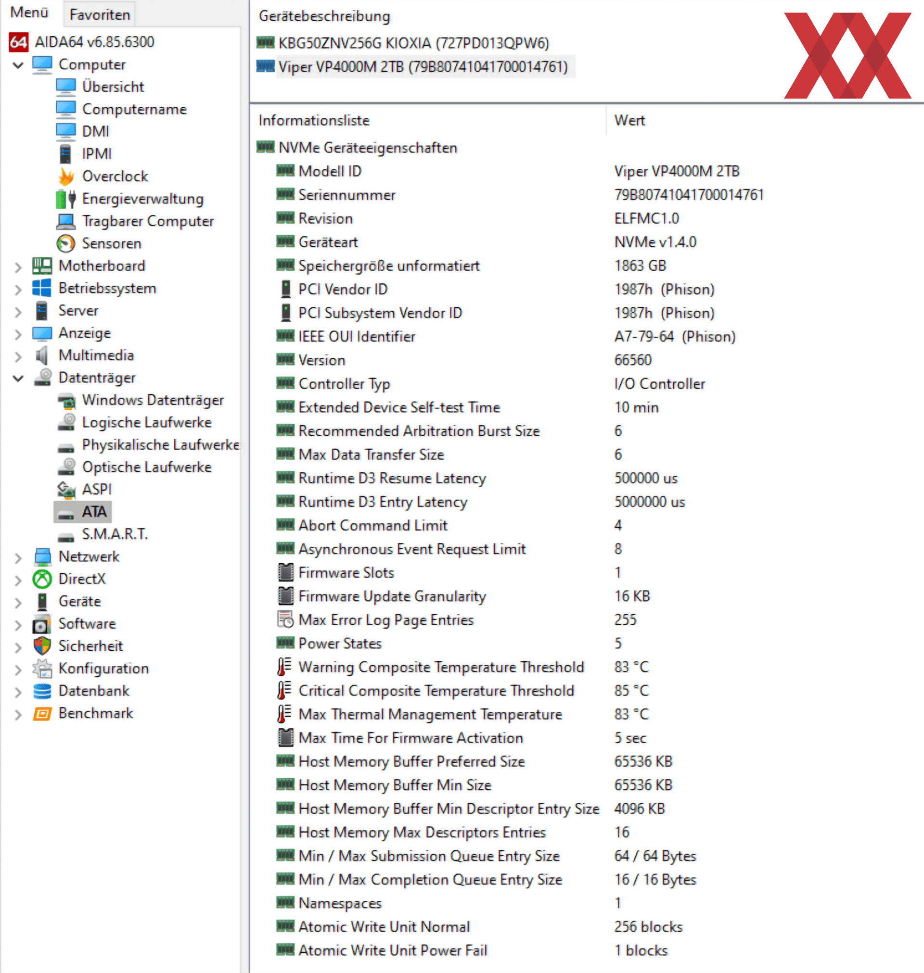The image size is (924, 973).
Task: Click the Sicherheit shield icon
Action: pyautogui.click(x=42, y=647)
